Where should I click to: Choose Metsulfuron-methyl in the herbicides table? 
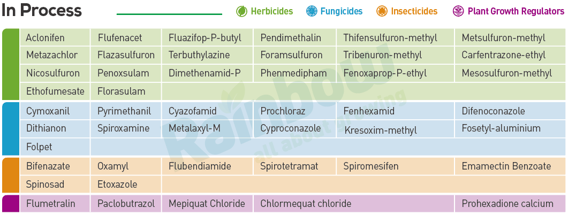[x=510, y=37]
